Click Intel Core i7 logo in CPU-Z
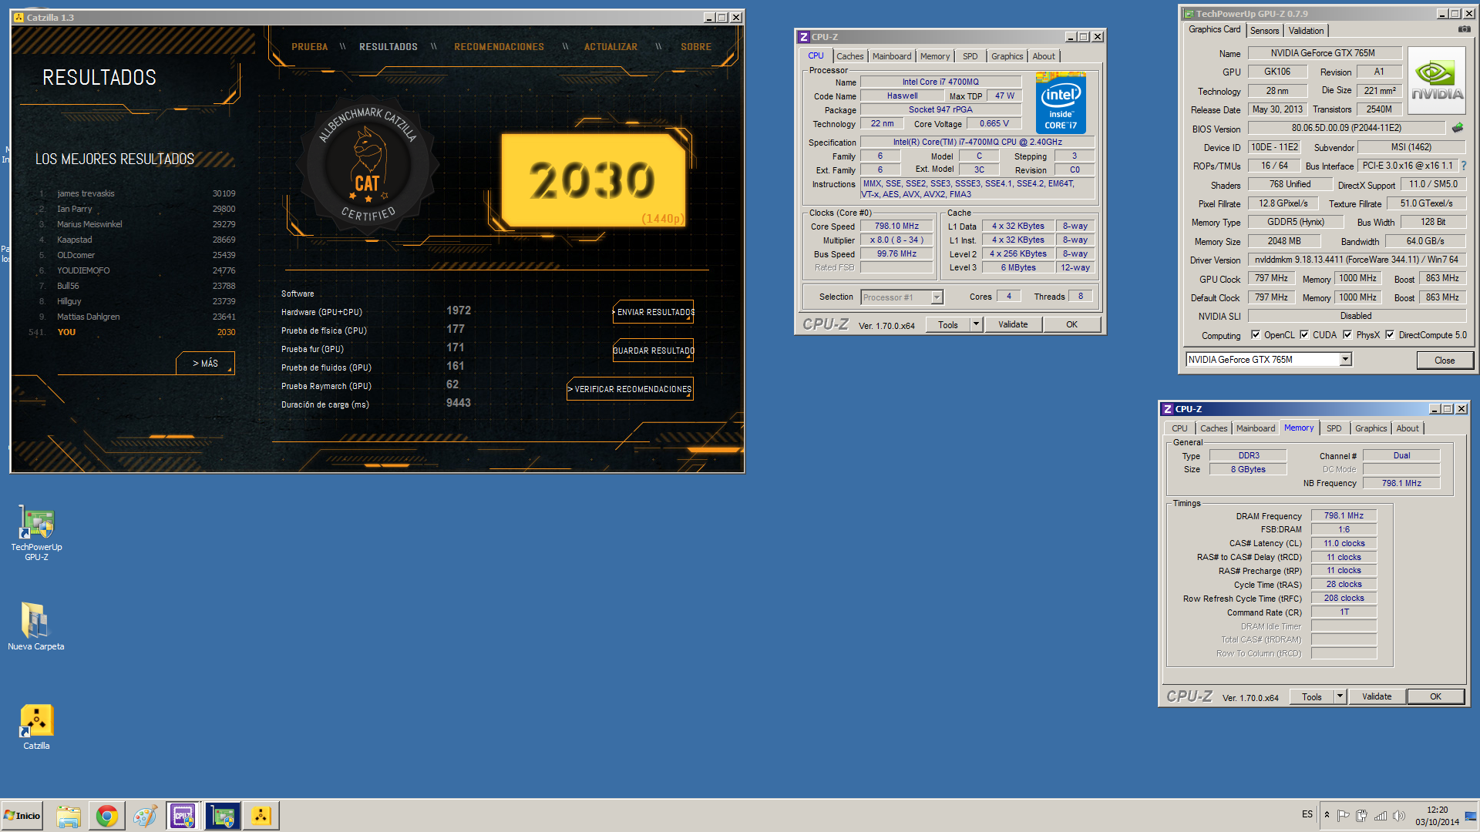Screen dimensions: 1480x832 [x=1061, y=102]
